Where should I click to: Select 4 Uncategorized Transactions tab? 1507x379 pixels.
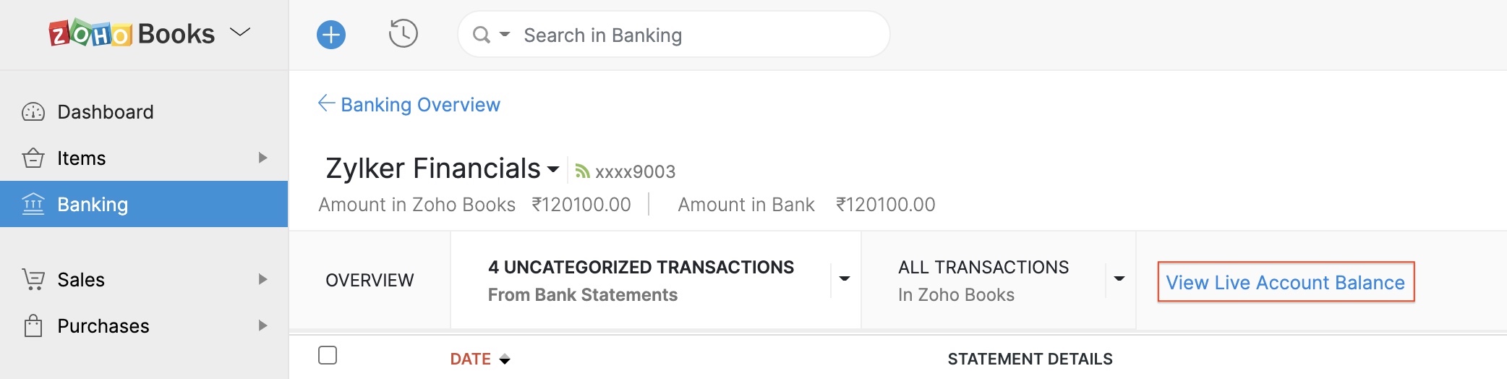[640, 280]
